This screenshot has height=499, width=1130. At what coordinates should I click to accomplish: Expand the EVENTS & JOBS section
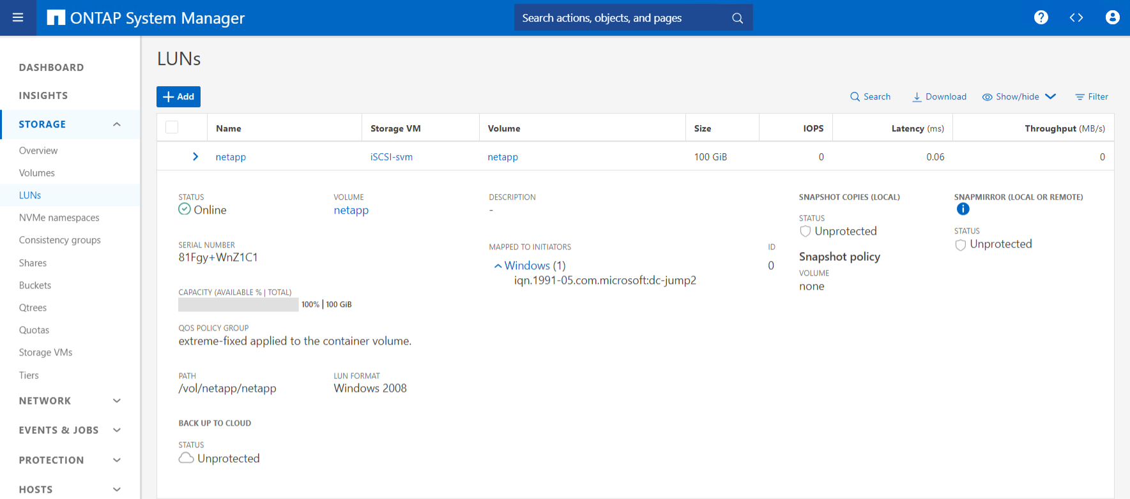pos(117,430)
